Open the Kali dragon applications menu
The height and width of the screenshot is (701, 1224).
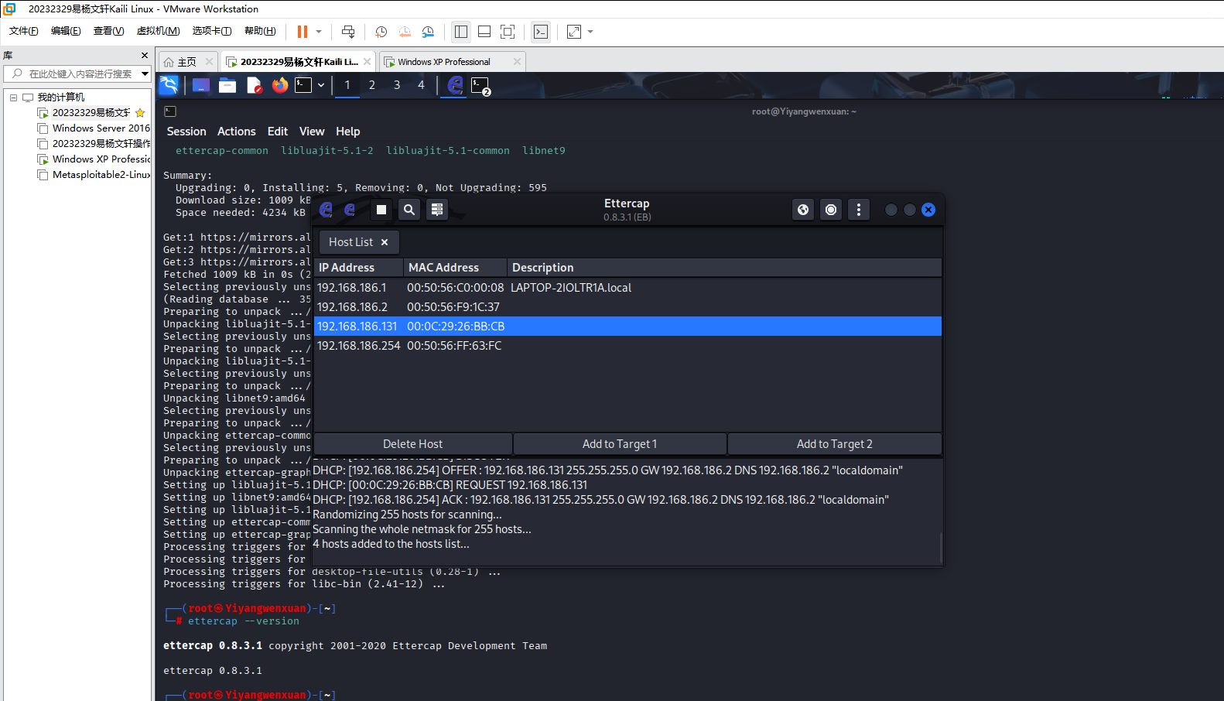[x=169, y=85]
